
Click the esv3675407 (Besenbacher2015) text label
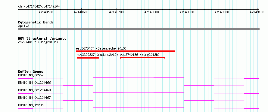point(101,48)
